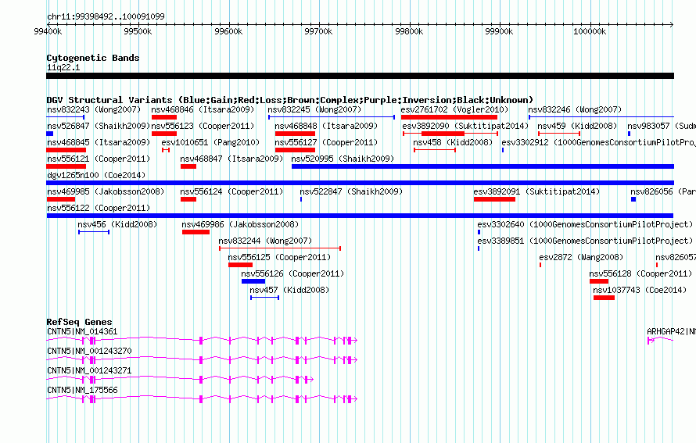The height and width of the screenshot is (443, 696).
Task: Click esv3302640 1000Genomes variant label
Action: click(585, 224)
